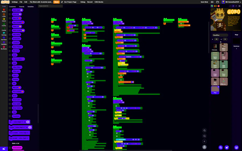Open the Settings menu
Image resolution: width=242 pixels, height=151 pixels.
(15, 2)
